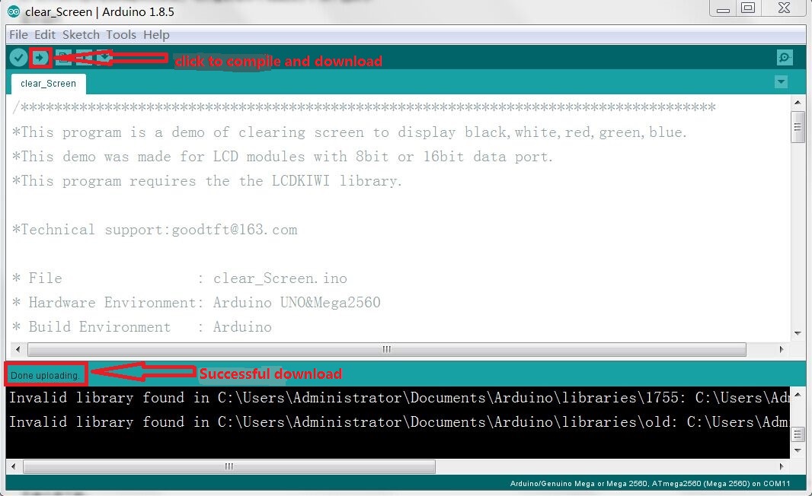Image resolution: width=812 pixels, height=496 pixels.
Task: Open the Help menu
Action: (x=156, y=35)
